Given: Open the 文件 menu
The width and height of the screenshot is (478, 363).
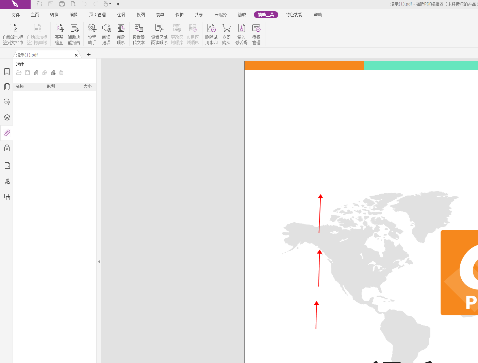Looking at the screenshot, I should coord(16,15).
